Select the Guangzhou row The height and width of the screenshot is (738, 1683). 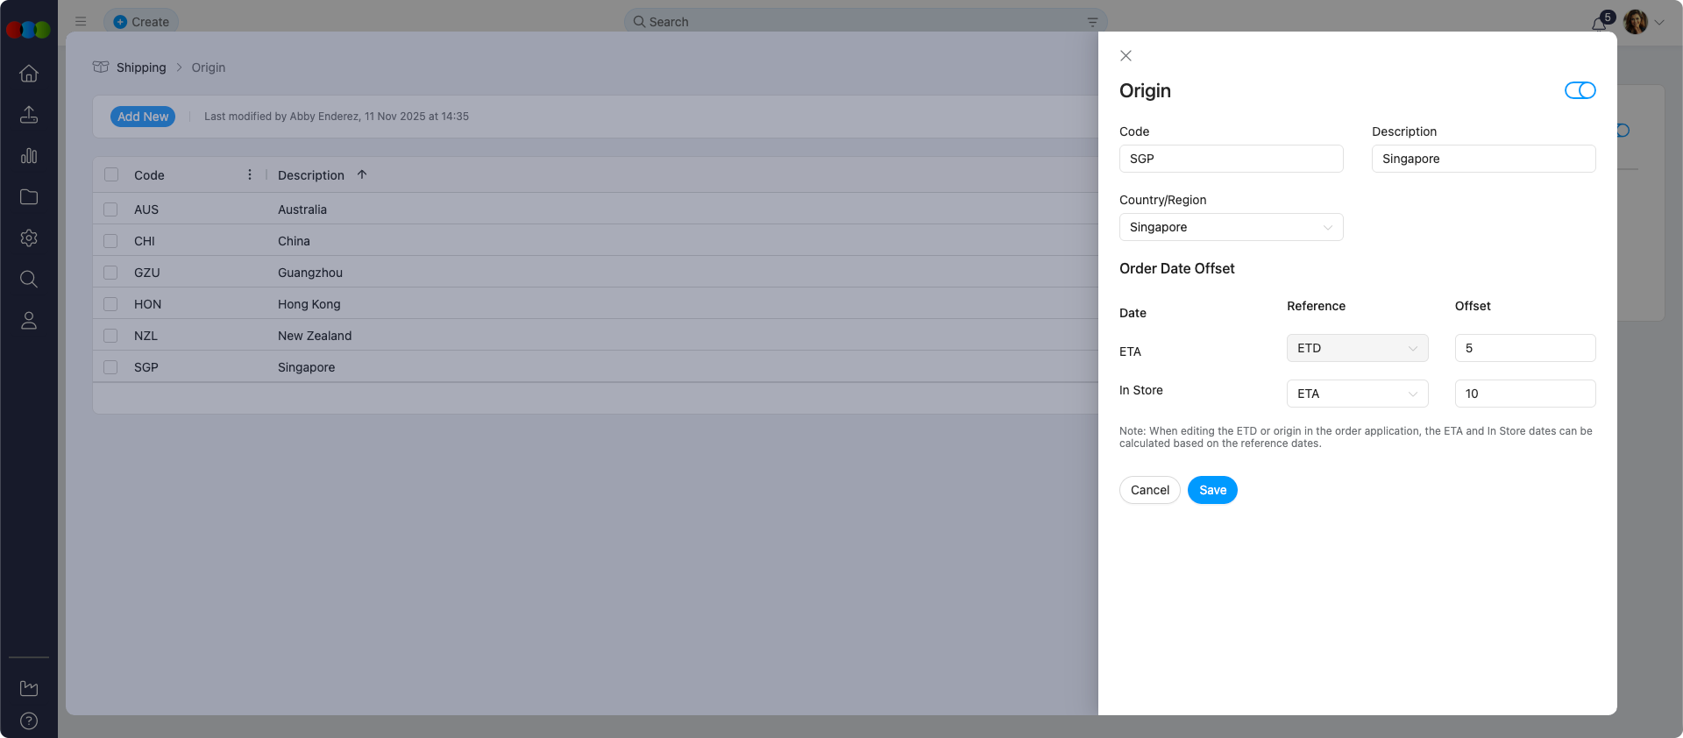click(595, 273)
